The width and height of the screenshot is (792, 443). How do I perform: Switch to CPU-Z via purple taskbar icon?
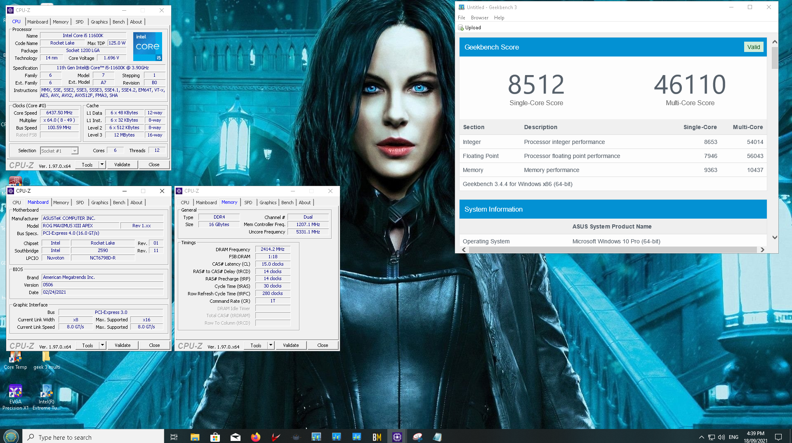tap(397, 437)
